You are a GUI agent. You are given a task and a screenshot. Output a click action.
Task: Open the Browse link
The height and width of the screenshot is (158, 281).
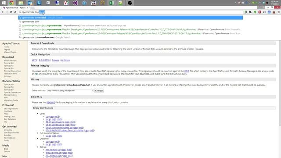tap(55, 60)
